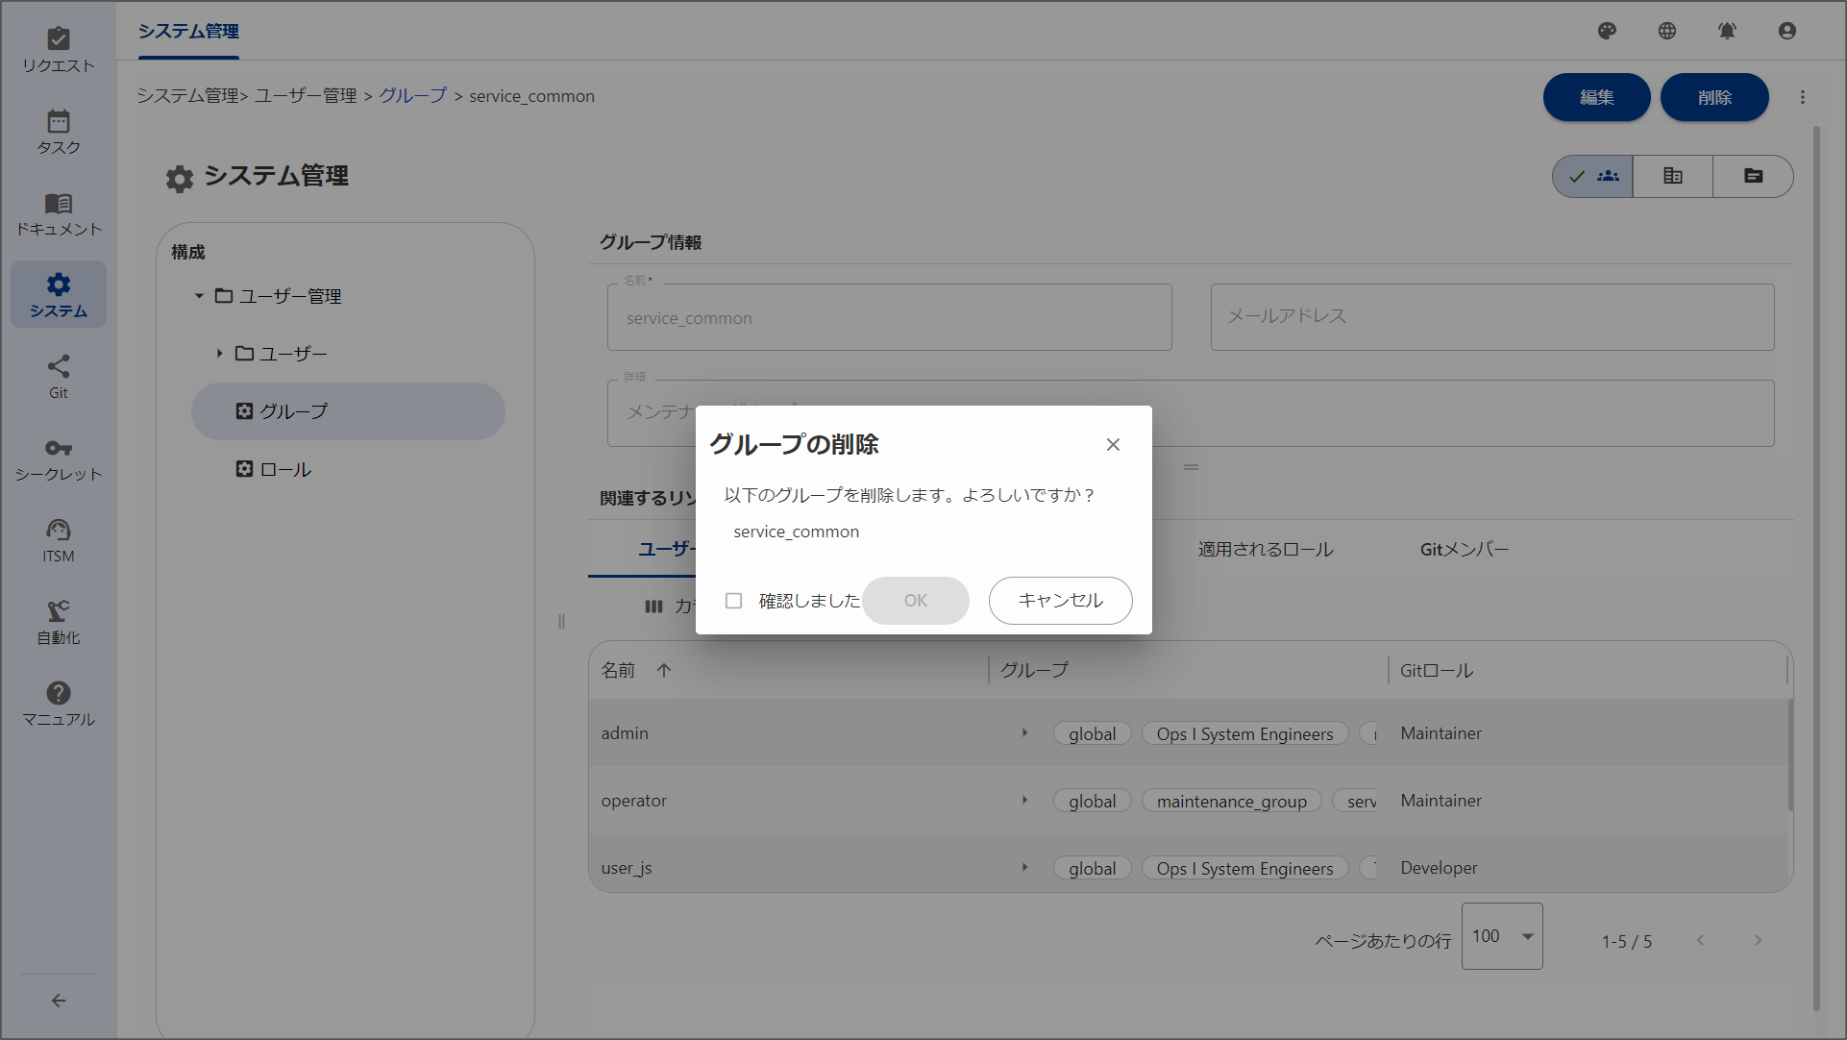The width and height of the screenshot is (1847, 1040).
Task: Click キャンセル in delete dialog
Action: pyautogui.click(x=1061, y=601)
